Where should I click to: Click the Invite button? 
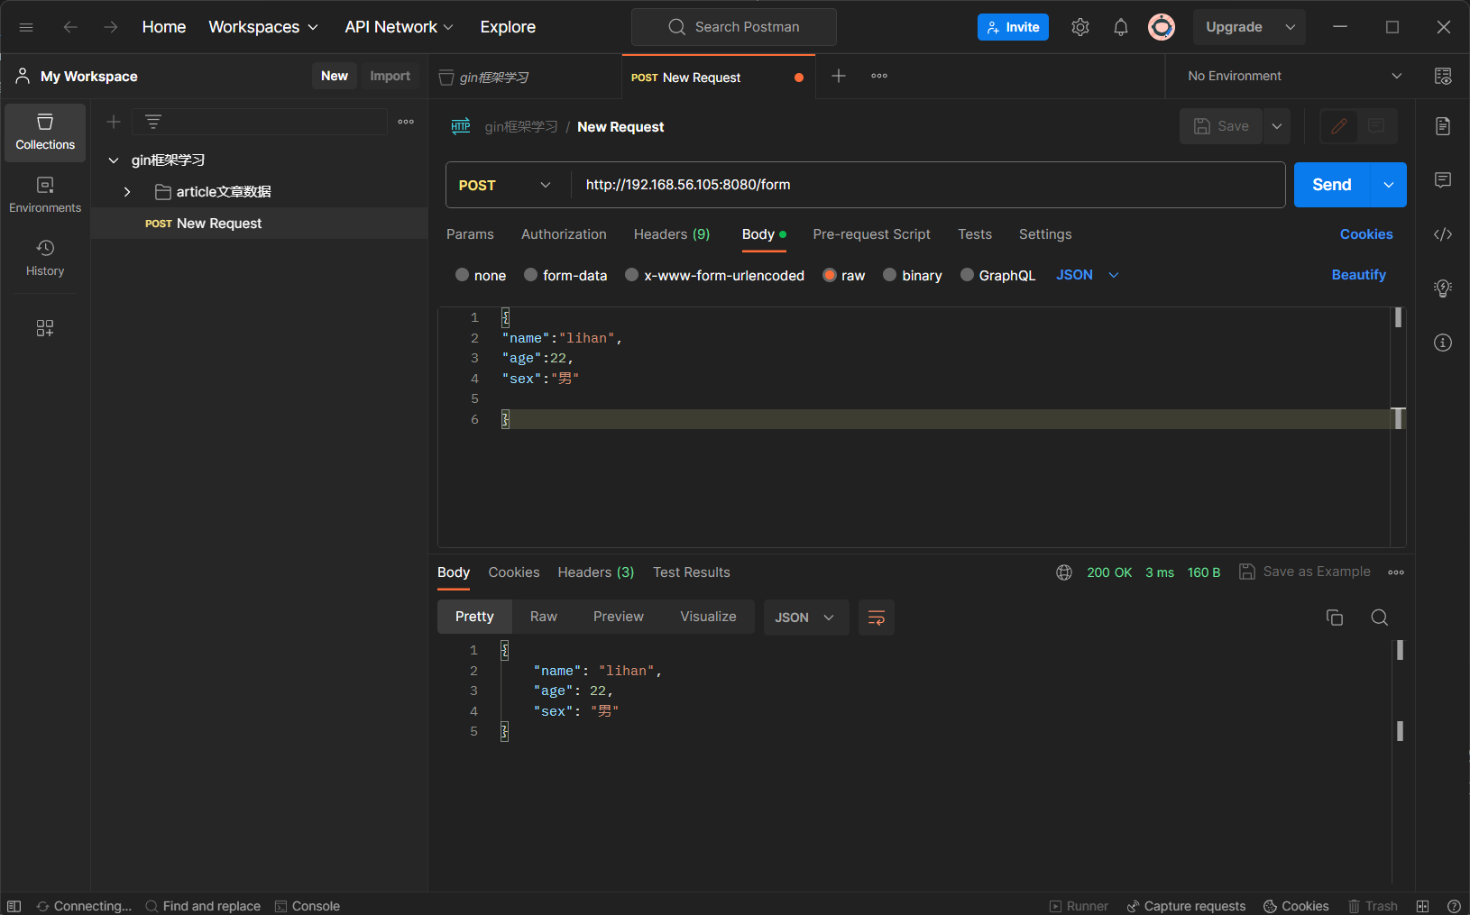(1013, 27)
